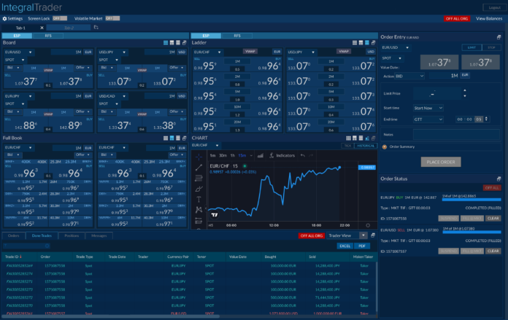The width and height of the screenshot is (508, 320).
Task: Select the pattern tool in chart sidebar
Action: pos(199,210)
